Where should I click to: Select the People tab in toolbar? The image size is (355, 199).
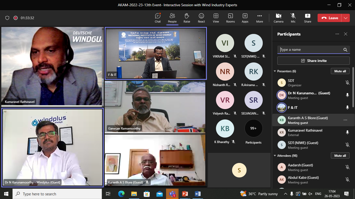click(172, 18)
